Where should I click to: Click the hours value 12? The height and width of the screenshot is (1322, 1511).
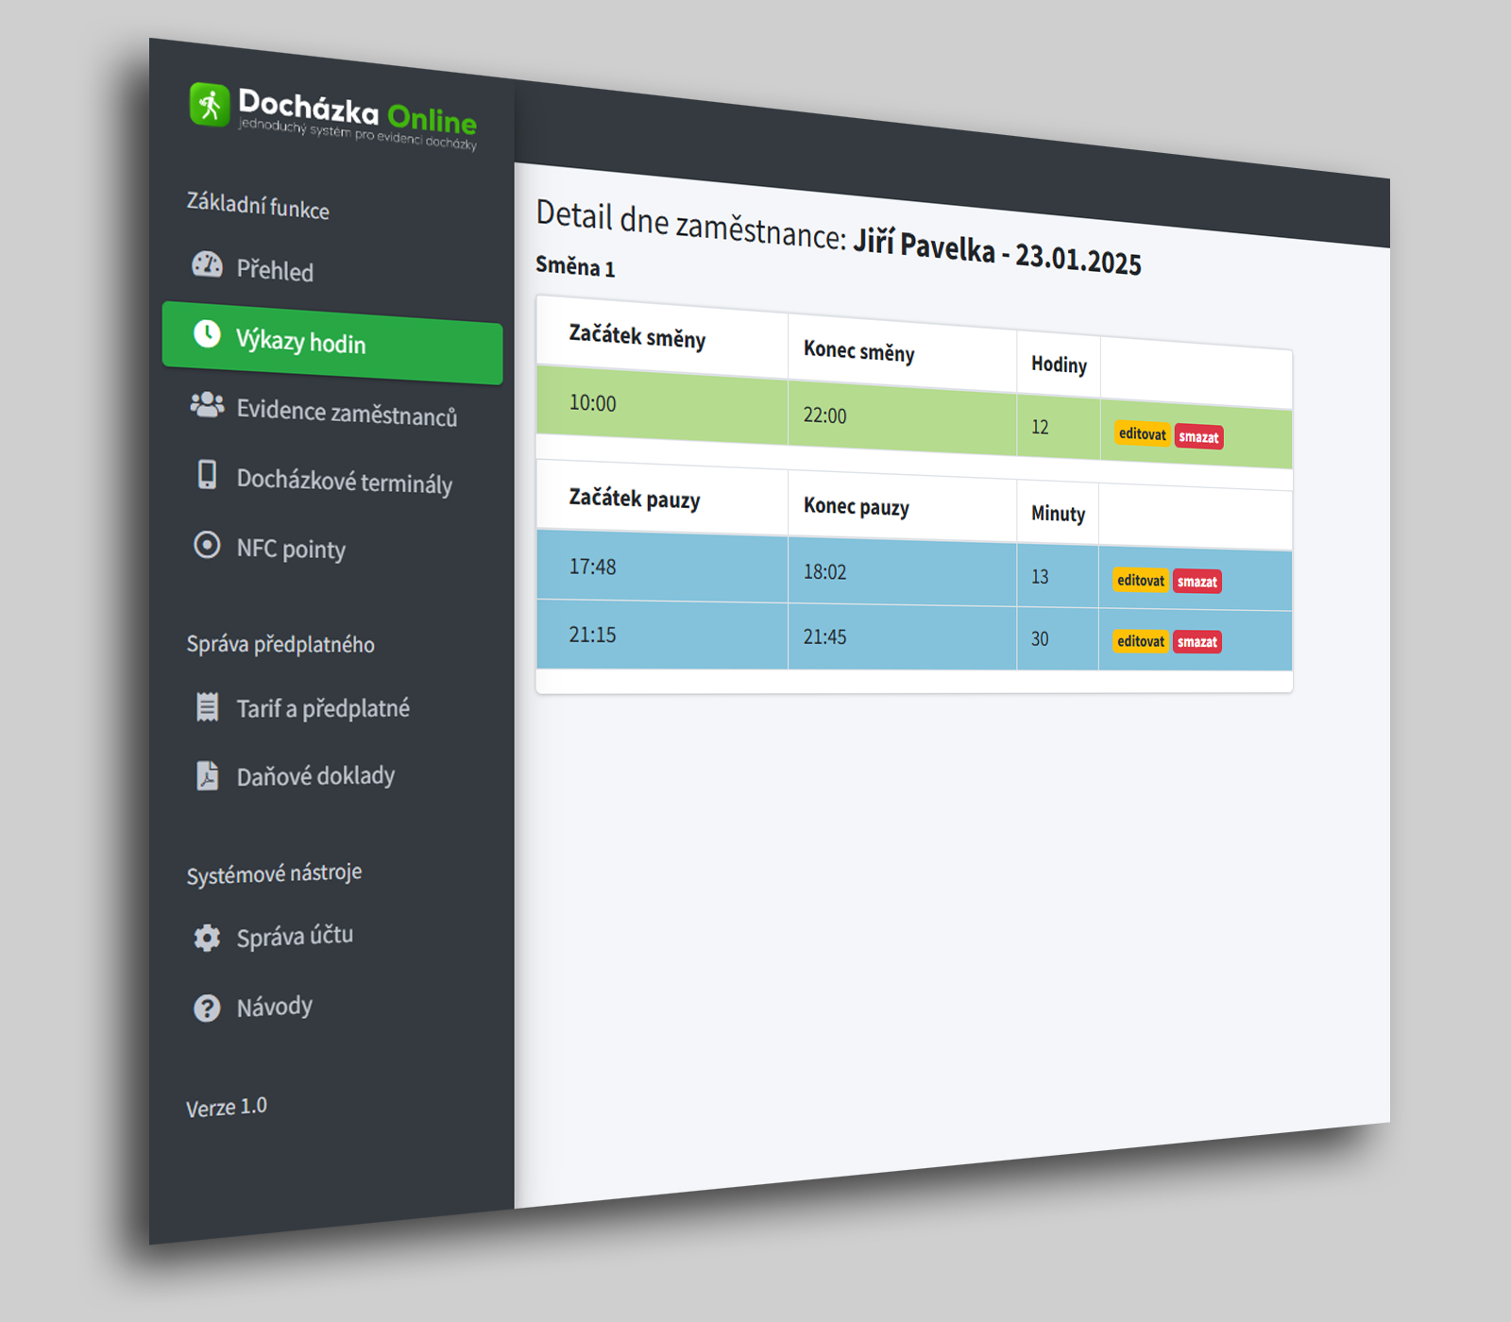1040,427
